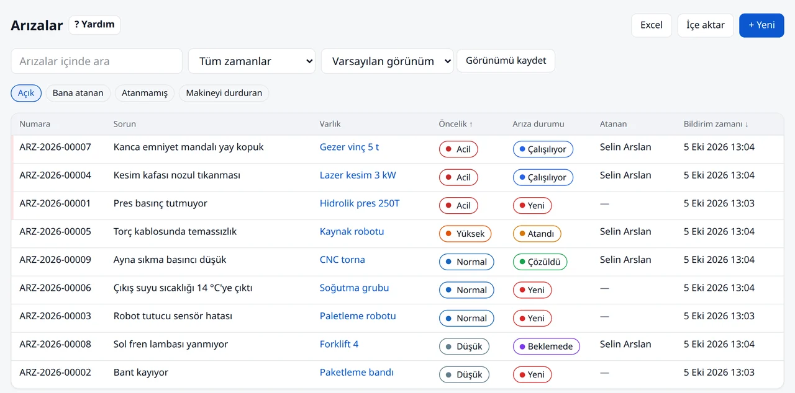This screenshot has height=393, width=795.
Task: Open the Paletleme robotu asset link
Action: click(358, 316)
